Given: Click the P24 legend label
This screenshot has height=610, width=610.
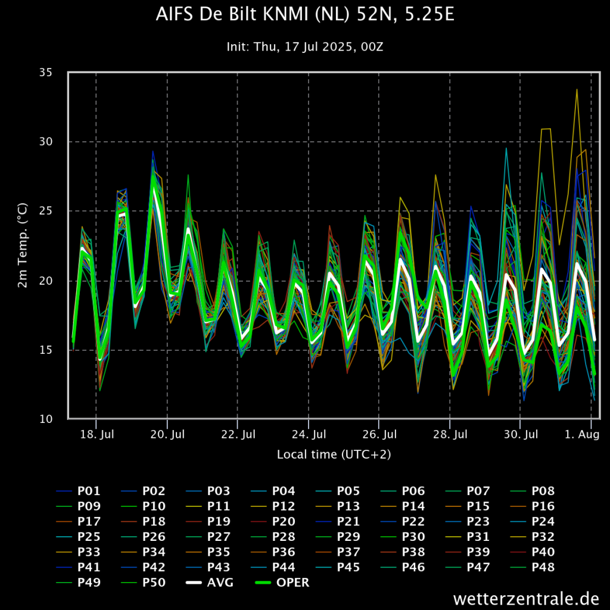Looking at the screenshot, I should click(x=543, y=521).
